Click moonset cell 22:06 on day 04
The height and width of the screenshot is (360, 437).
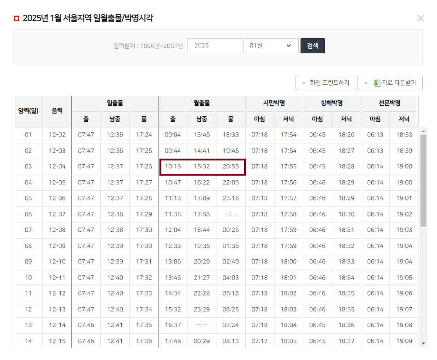point(231,183)
